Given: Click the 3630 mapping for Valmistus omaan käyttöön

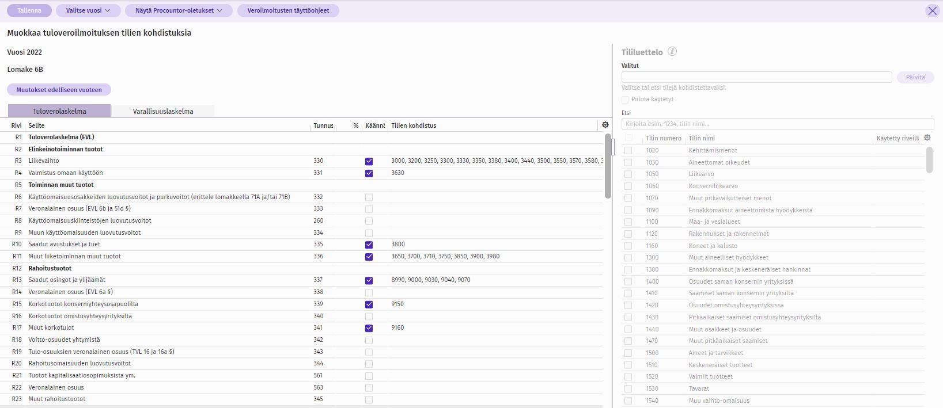Looking at the screenshot, I should click(x=397, y=173).
